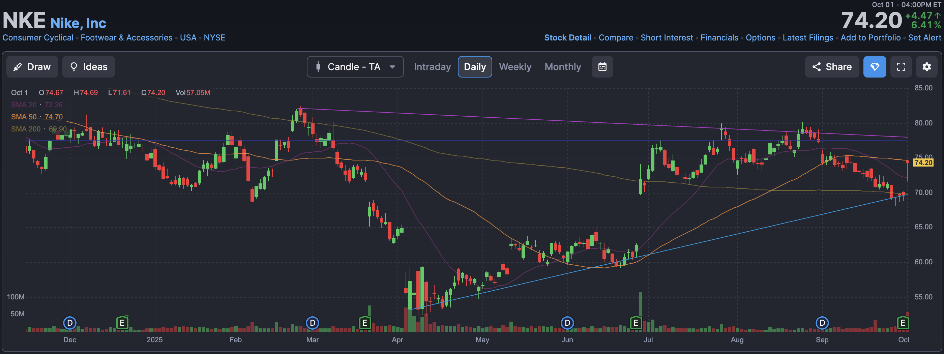Switch to Intraday timeframe
Screen dimensions: 944x354
(432, 67)
